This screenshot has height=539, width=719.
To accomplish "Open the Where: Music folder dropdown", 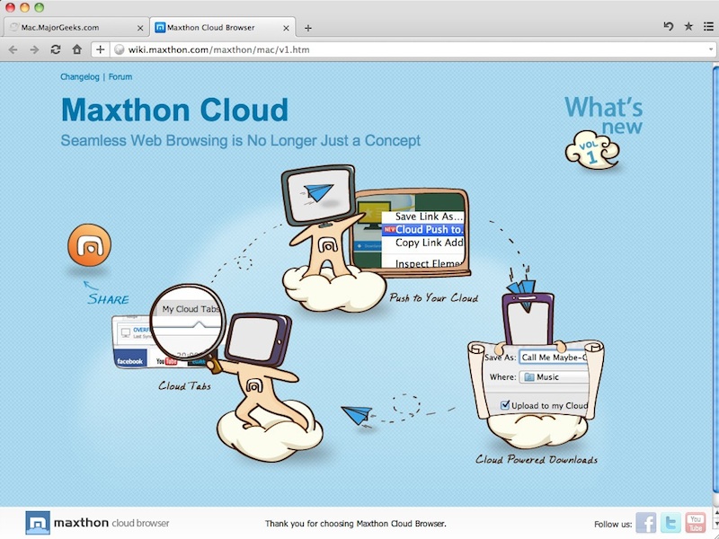I will pos(553,377).
